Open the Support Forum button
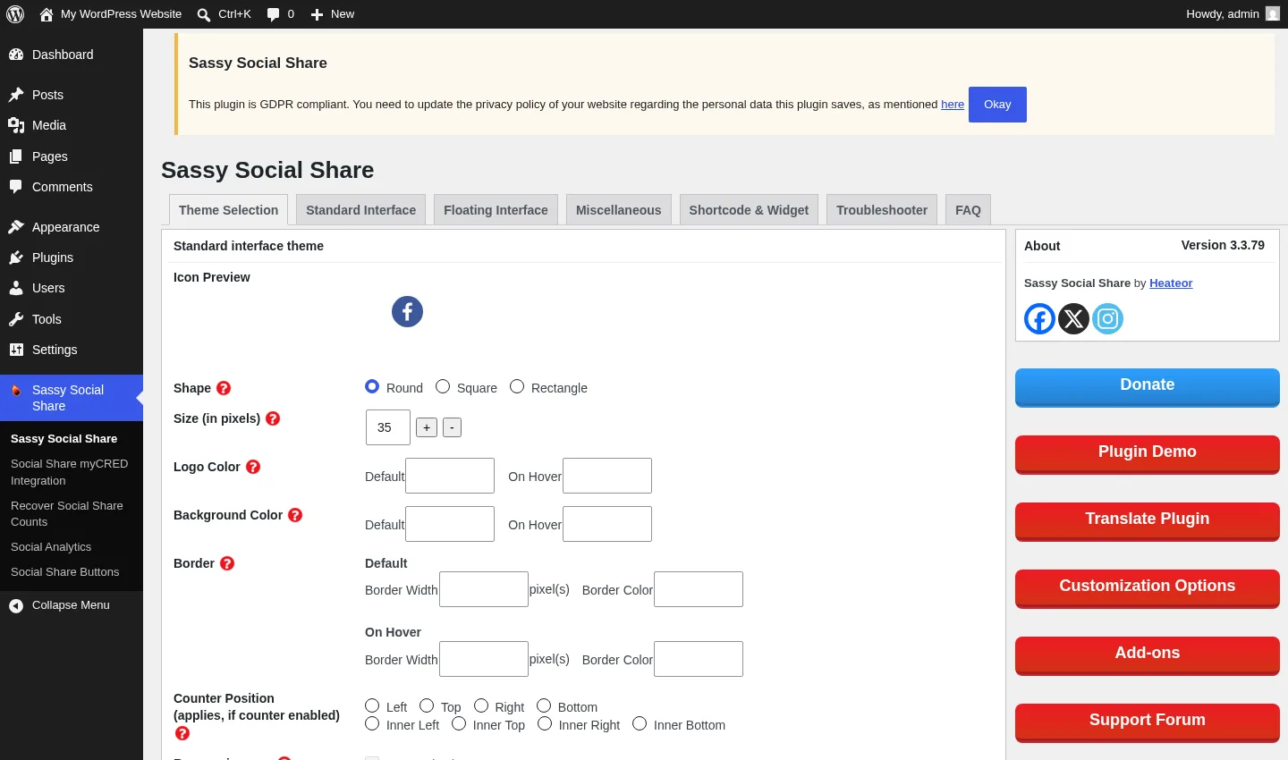The height and width of the screenshot is (760, 1288). [x=1148, y=722]
